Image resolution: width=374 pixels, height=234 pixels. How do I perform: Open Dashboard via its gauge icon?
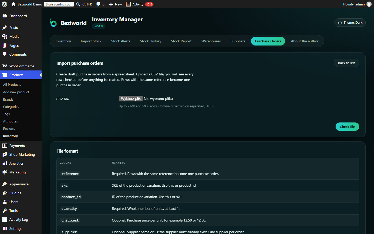pos(5,16)
